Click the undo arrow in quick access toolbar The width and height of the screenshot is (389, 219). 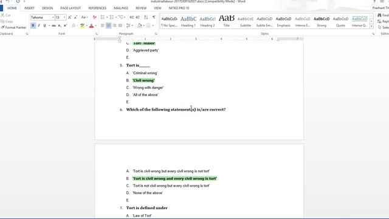coord(8,1)
